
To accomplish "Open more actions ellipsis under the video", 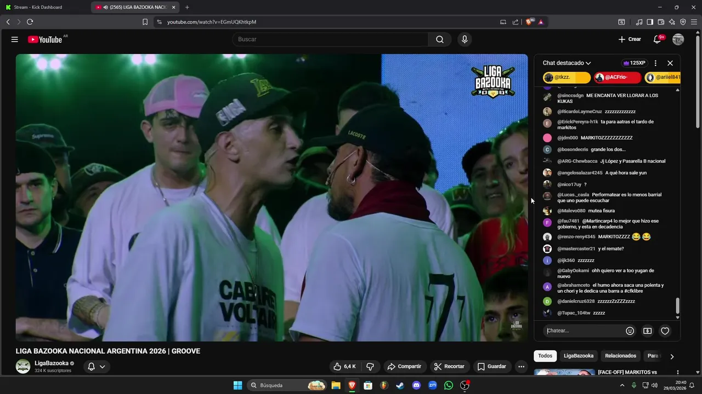I will pyautogui.click(x=522, y=367).
